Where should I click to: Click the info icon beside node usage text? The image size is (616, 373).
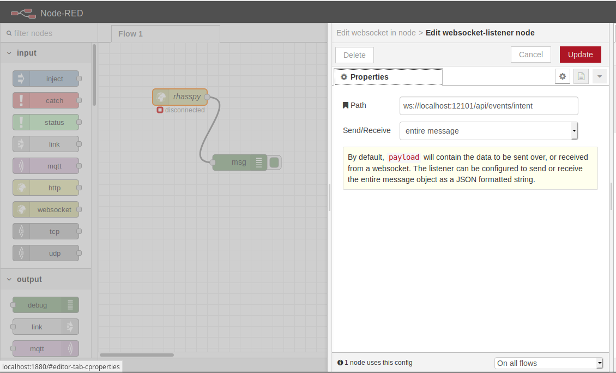pyautogui.click(x=341, y=362)
